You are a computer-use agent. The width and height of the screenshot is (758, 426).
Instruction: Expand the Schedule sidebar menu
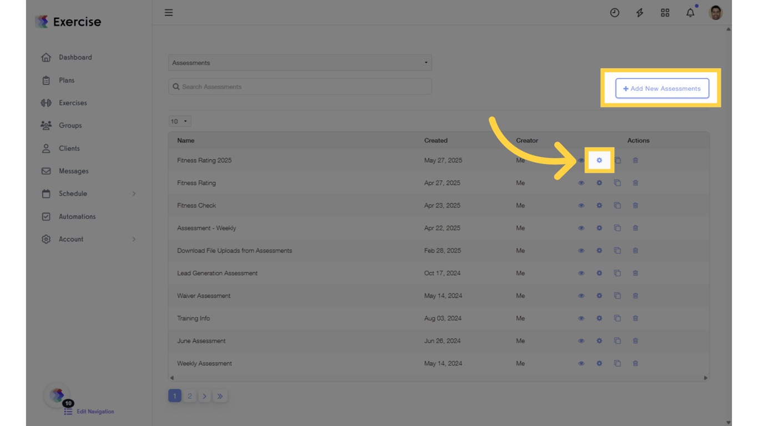click(x=73, y=194)
